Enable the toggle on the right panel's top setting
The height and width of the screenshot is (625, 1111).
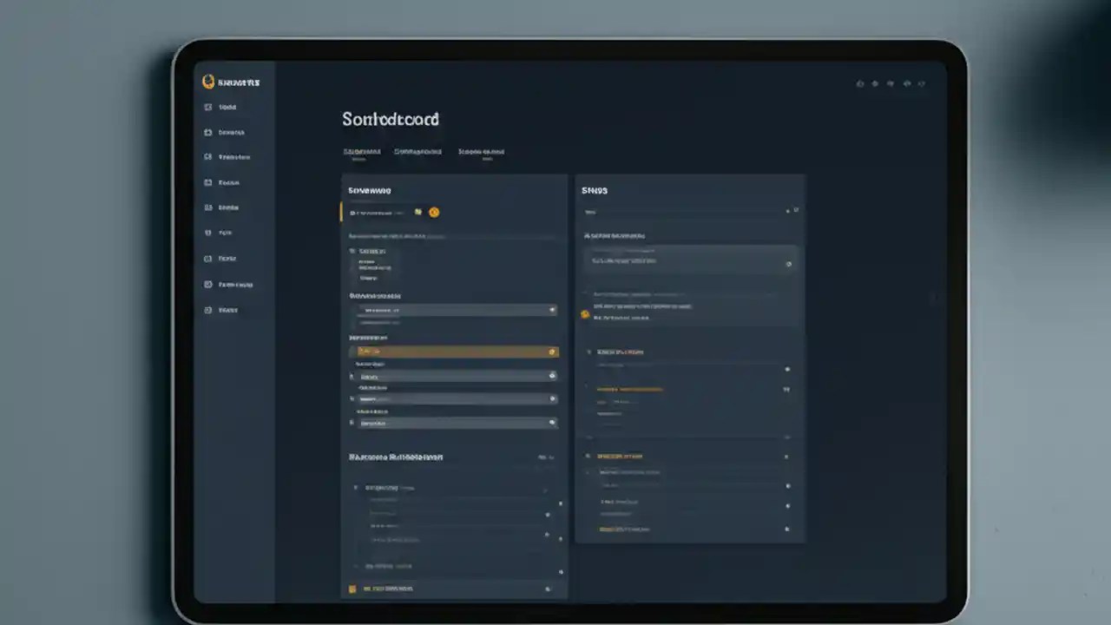(x=788, y=264)
